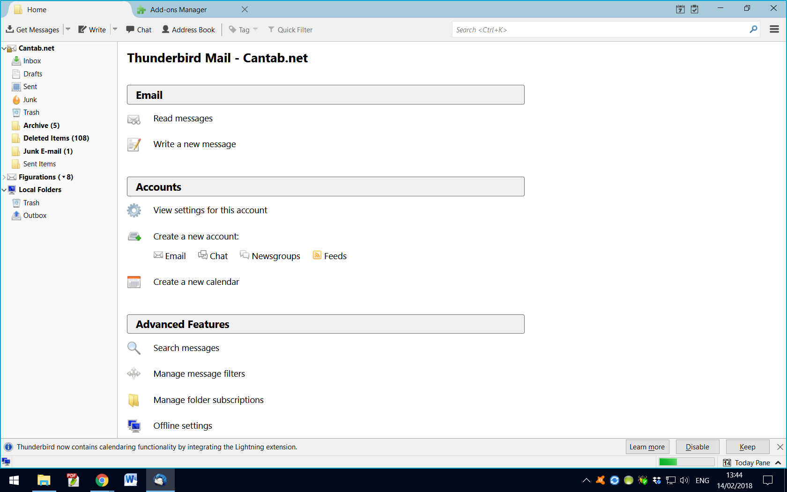Click the status bar progress indicator

[686, 462]
